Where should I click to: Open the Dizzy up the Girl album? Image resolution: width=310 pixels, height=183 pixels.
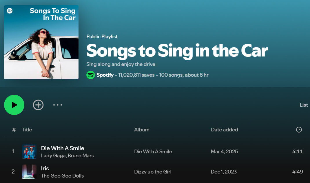tap(153, 172)
